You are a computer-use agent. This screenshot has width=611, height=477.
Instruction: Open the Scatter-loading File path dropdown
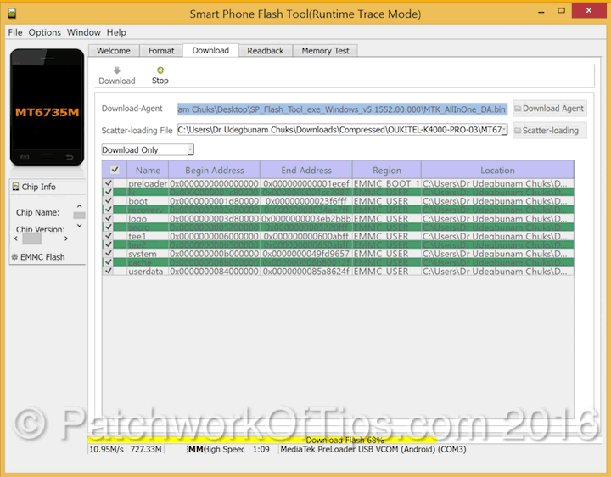point(504,129)
